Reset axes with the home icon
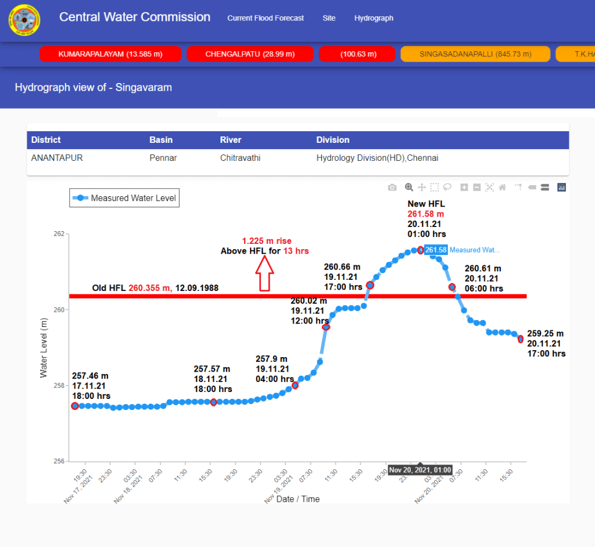Viewport: 595px width, 547px height. [x=502, y=187]
